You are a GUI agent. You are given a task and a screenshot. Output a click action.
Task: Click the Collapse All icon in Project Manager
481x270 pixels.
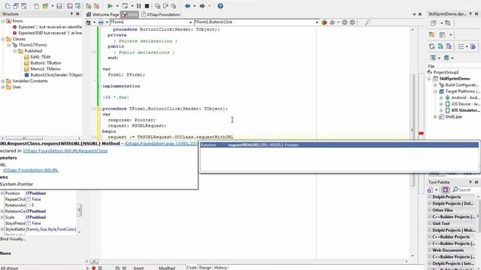point(449,46)
